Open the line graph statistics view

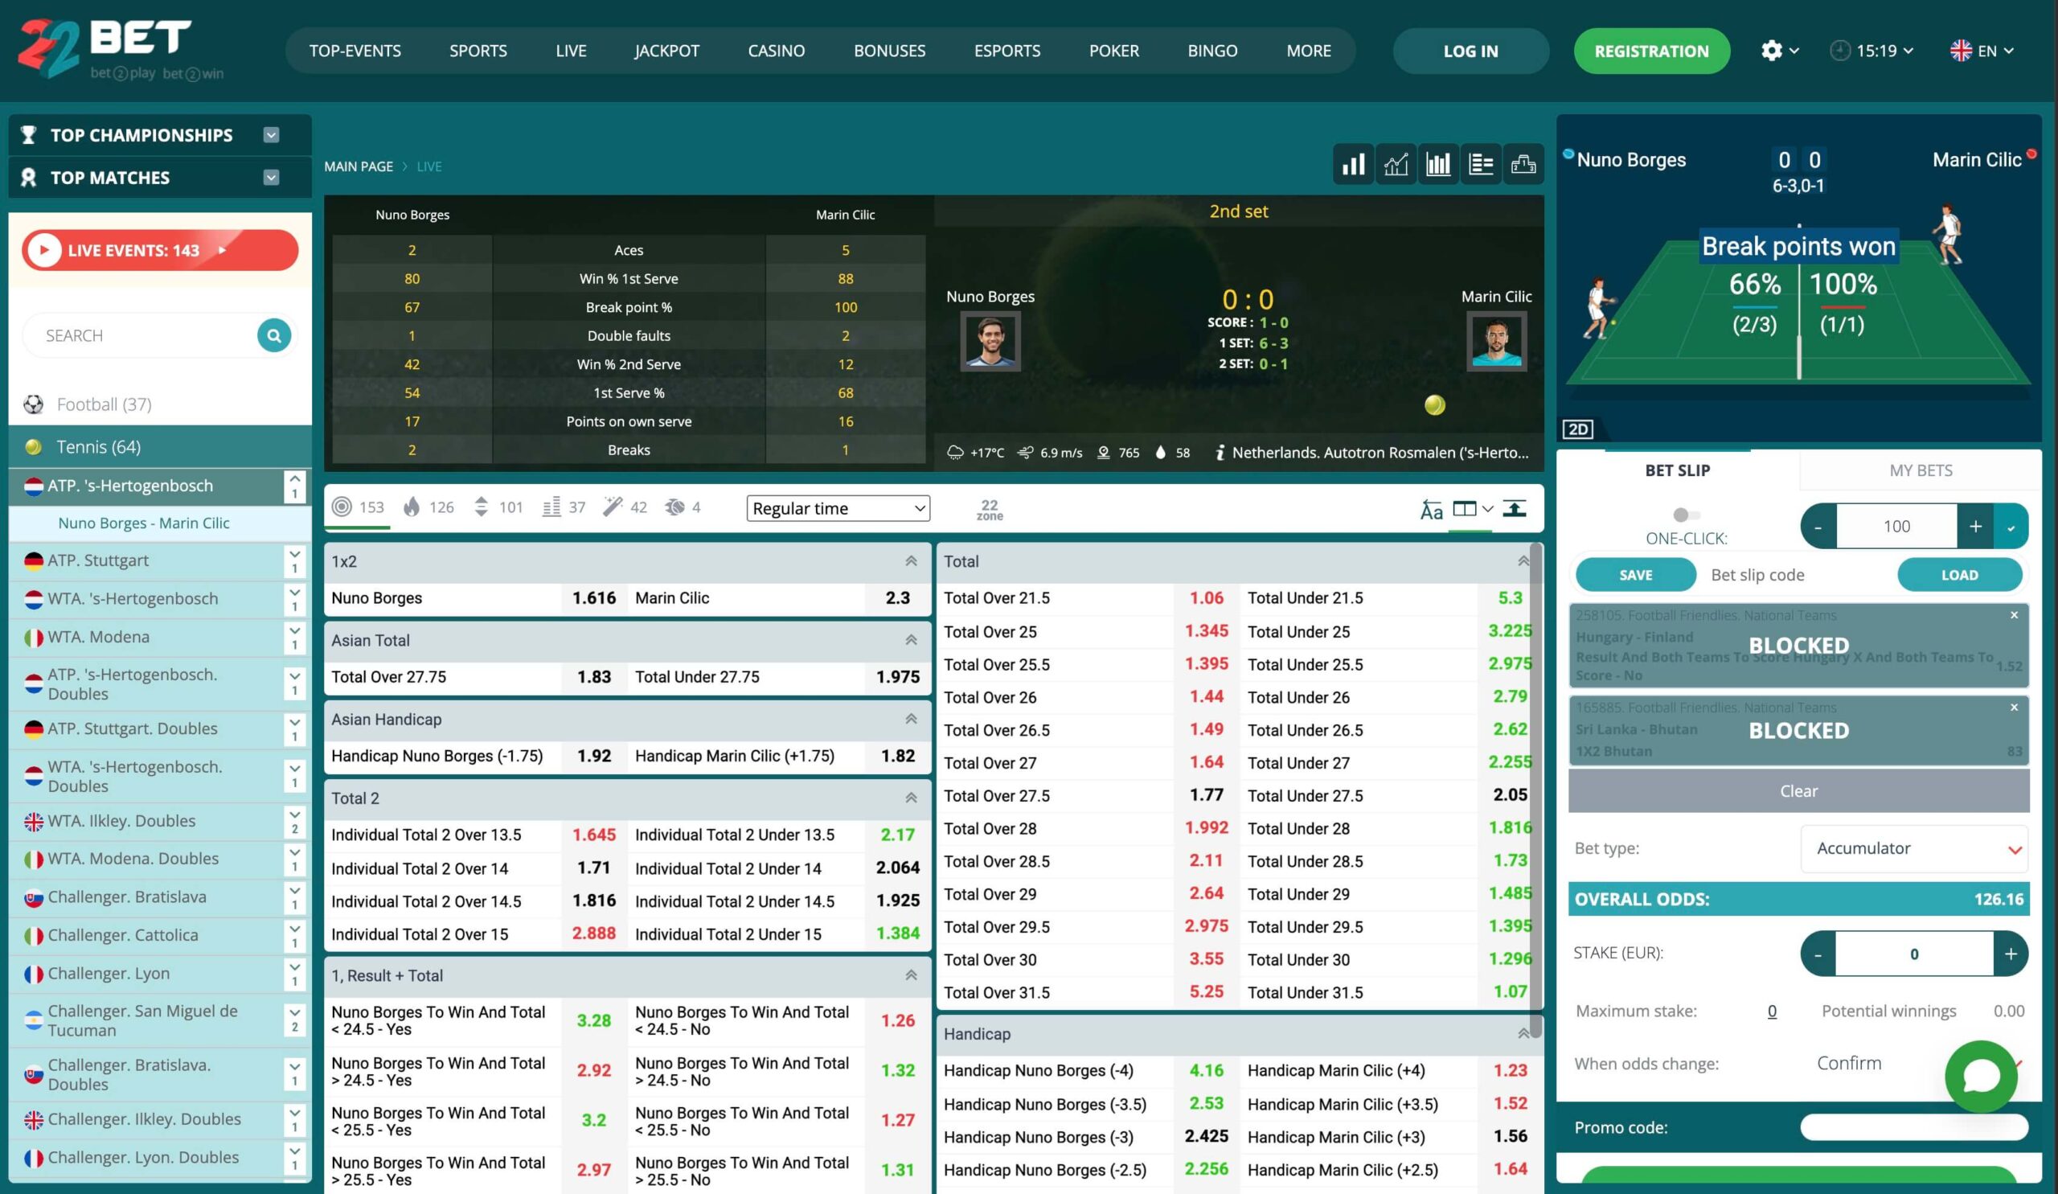(1396, 164)
